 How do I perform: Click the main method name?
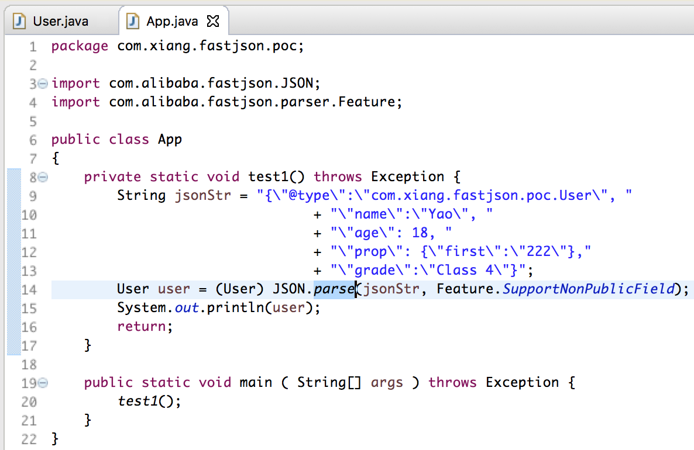point(256,382)
